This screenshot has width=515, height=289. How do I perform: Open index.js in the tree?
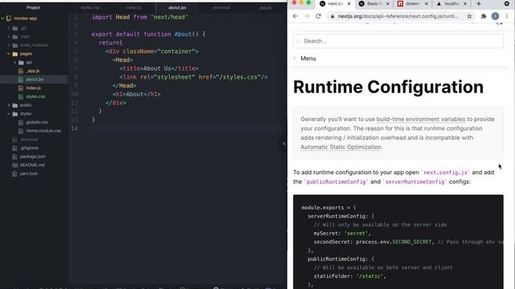tap(33, 88)
